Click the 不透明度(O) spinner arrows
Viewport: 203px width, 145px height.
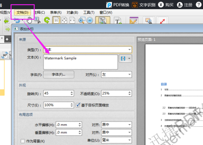point(129,93)
